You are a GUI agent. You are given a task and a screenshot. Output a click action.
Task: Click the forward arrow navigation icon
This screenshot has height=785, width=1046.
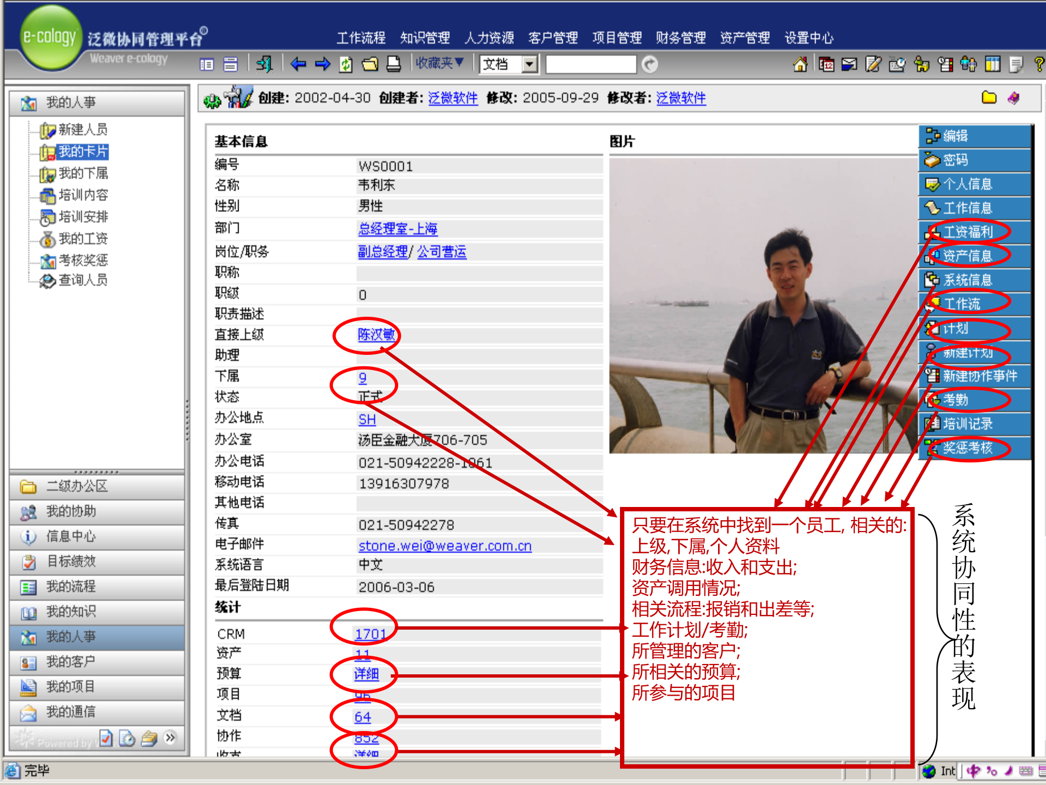(322, 64)
